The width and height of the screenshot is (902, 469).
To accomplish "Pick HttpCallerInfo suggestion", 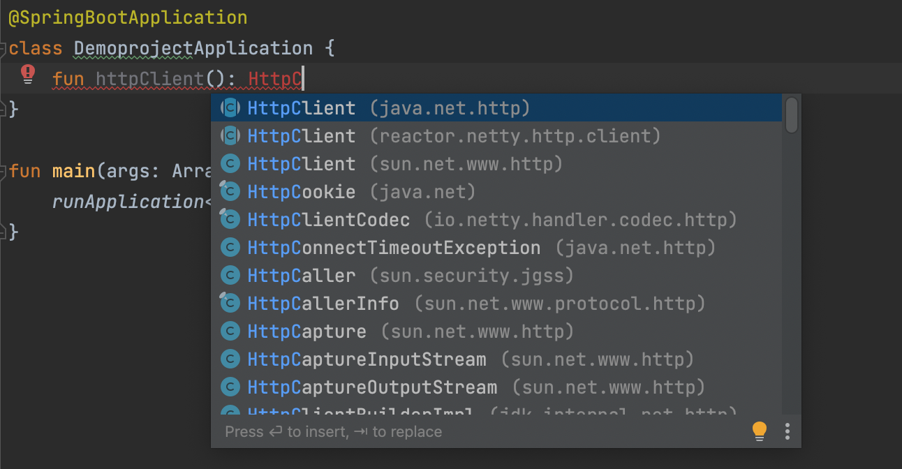I will (496, 304).
